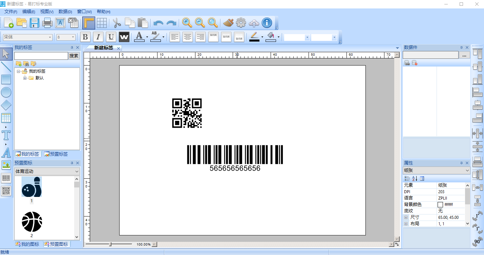
Task: Open settings gear icon
Action: (241, 23)
